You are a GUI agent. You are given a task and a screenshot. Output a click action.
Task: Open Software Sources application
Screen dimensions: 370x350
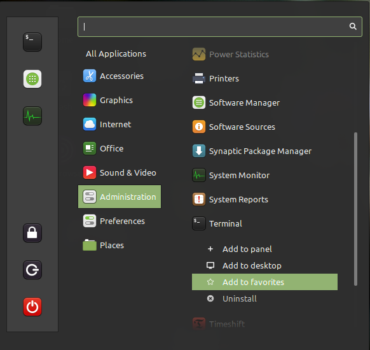(x=234, y=127)
